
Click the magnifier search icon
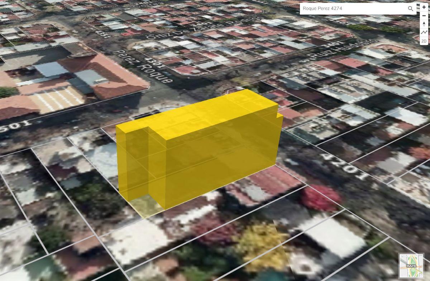[410, 8]
